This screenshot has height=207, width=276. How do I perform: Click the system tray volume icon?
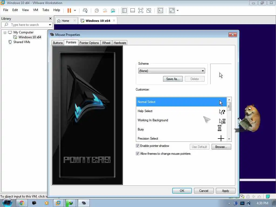(x=249, y=203)
